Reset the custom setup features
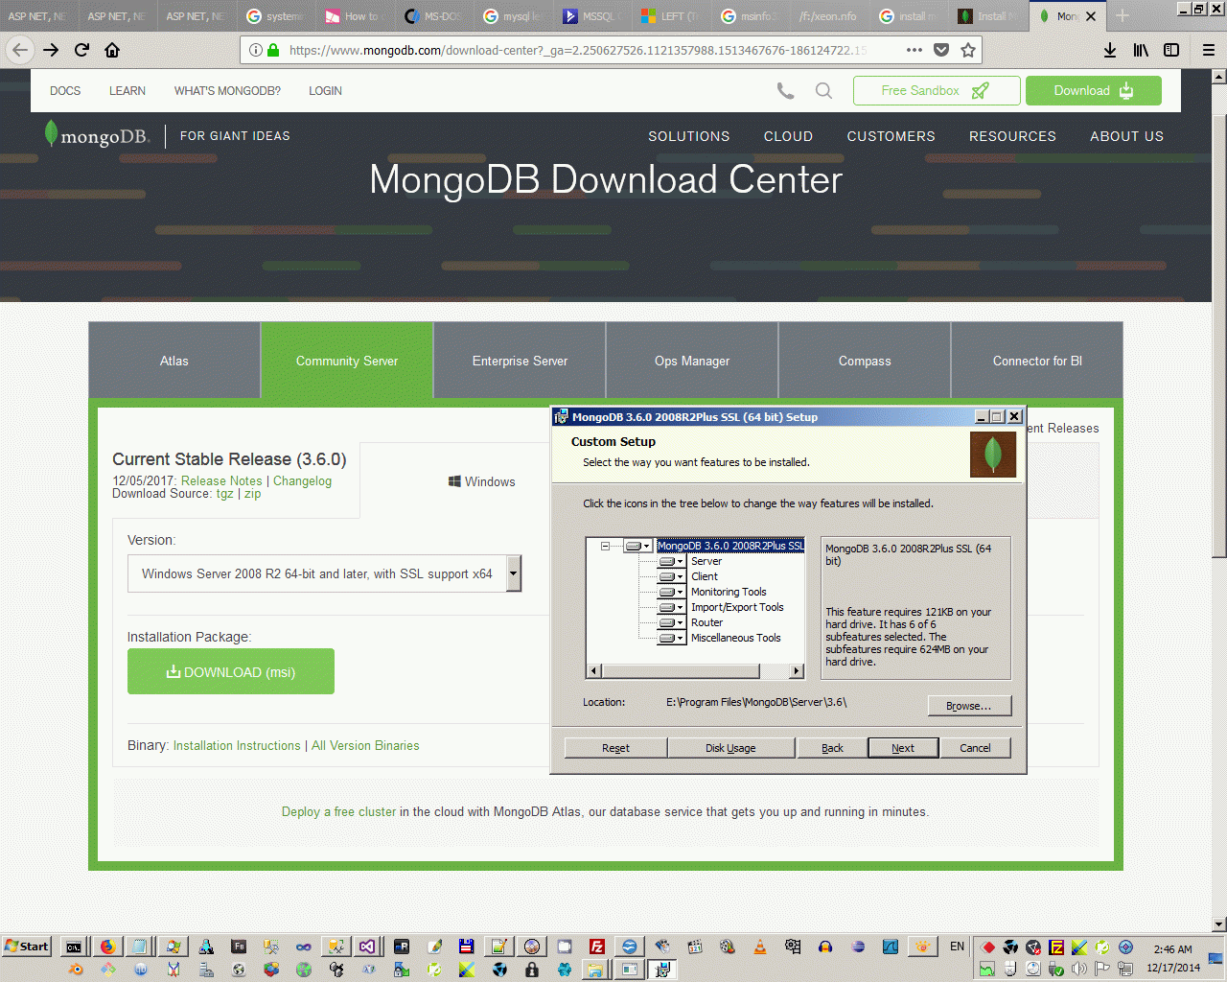This screenshot has width=1227, height=982. (x=615, y=748)
